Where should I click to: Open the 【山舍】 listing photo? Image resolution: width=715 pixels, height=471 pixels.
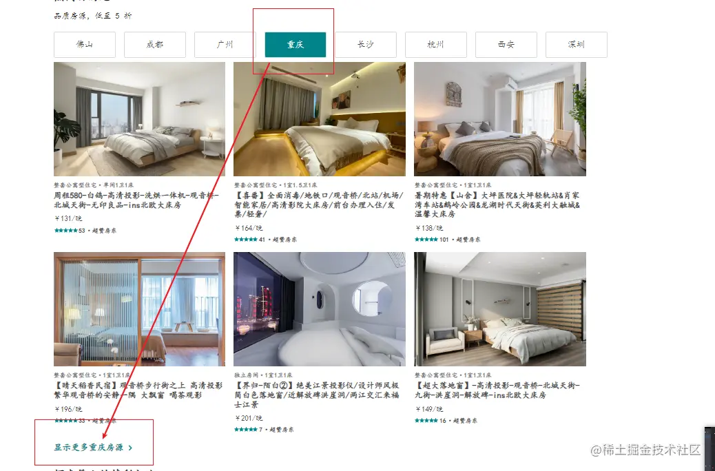[500, 119]
